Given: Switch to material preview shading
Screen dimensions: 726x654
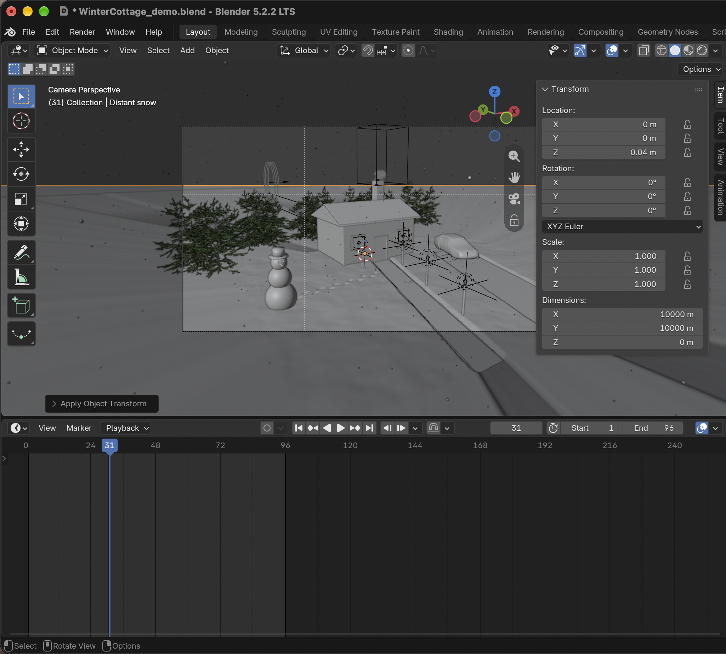Looking at the screenshot, I should (688, 50).
